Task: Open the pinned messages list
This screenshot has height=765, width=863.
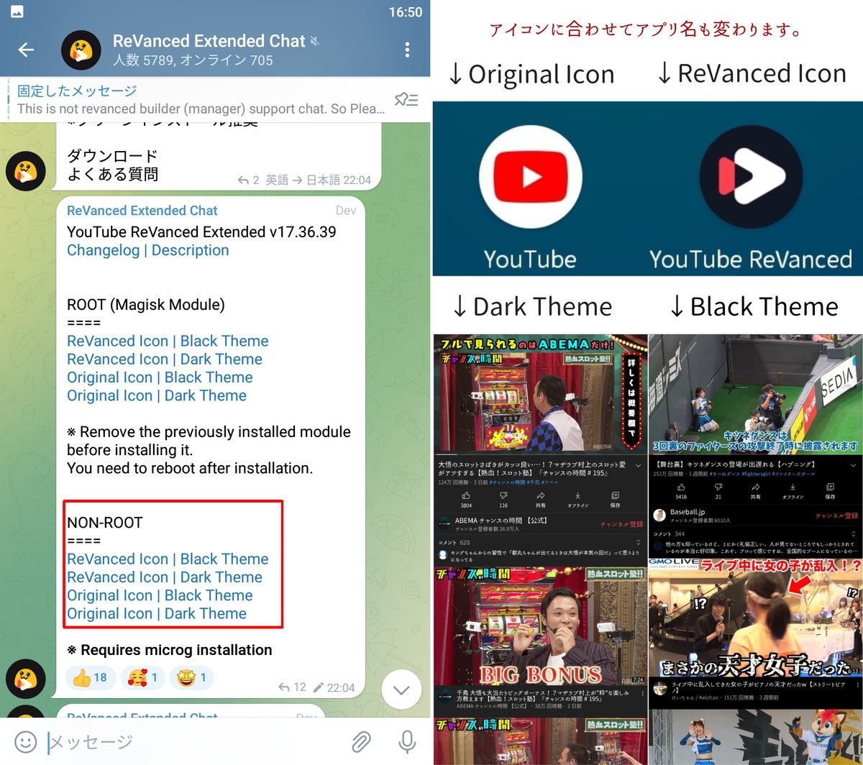Action: point(407,100)
